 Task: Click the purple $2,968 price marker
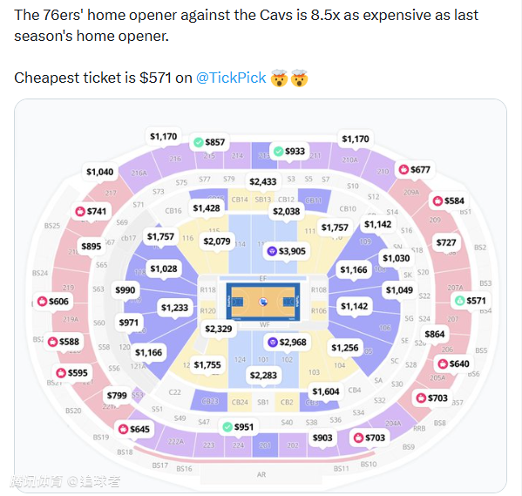point(288,342)
